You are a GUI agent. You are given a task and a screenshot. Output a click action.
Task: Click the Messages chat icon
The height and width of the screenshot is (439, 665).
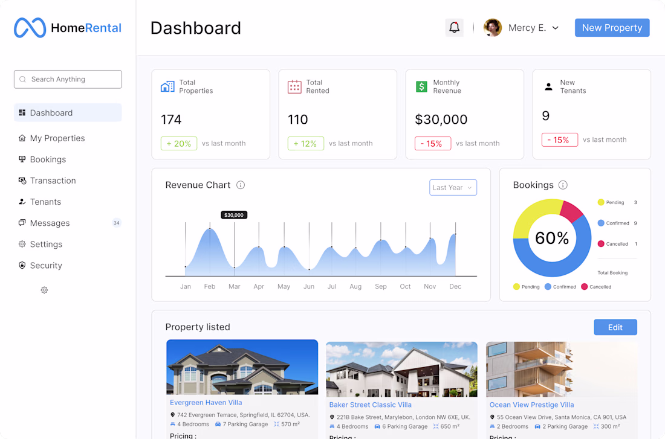[x=22, y=222]
